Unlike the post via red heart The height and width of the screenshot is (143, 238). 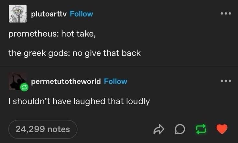(222, 129)
